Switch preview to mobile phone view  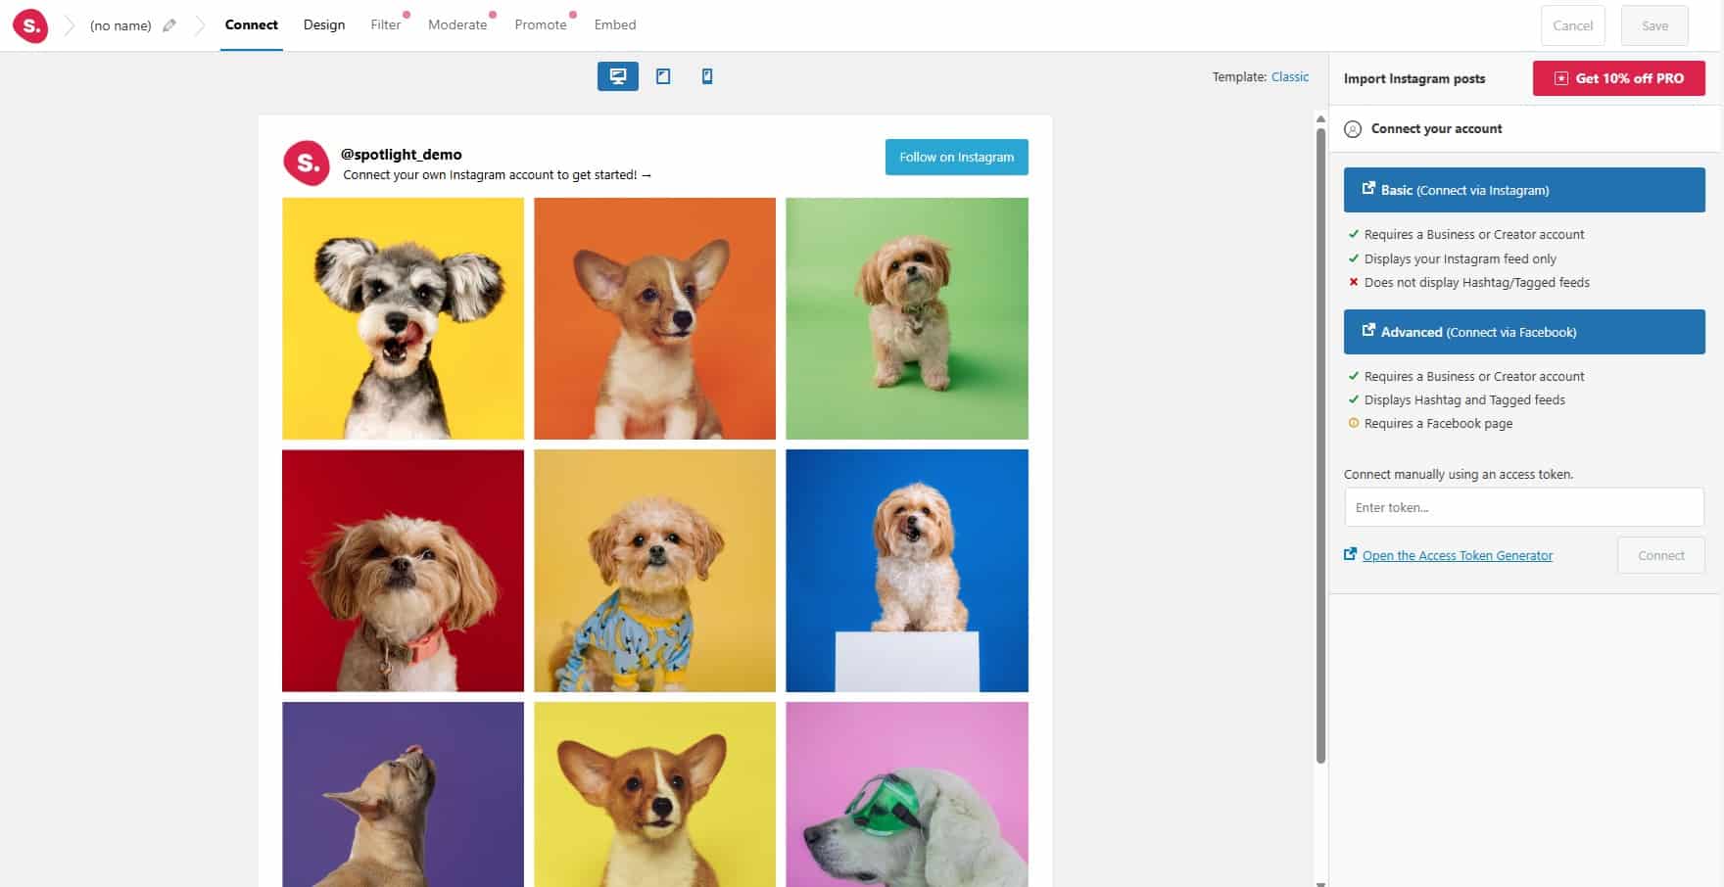pos(706,75)
